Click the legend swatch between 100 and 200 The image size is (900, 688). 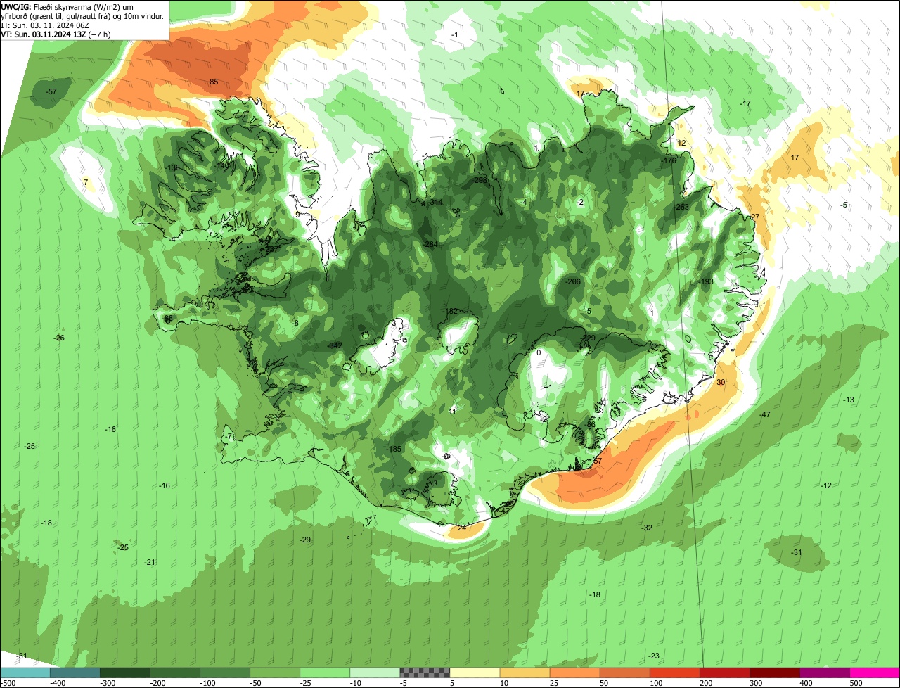click(674, 673)
